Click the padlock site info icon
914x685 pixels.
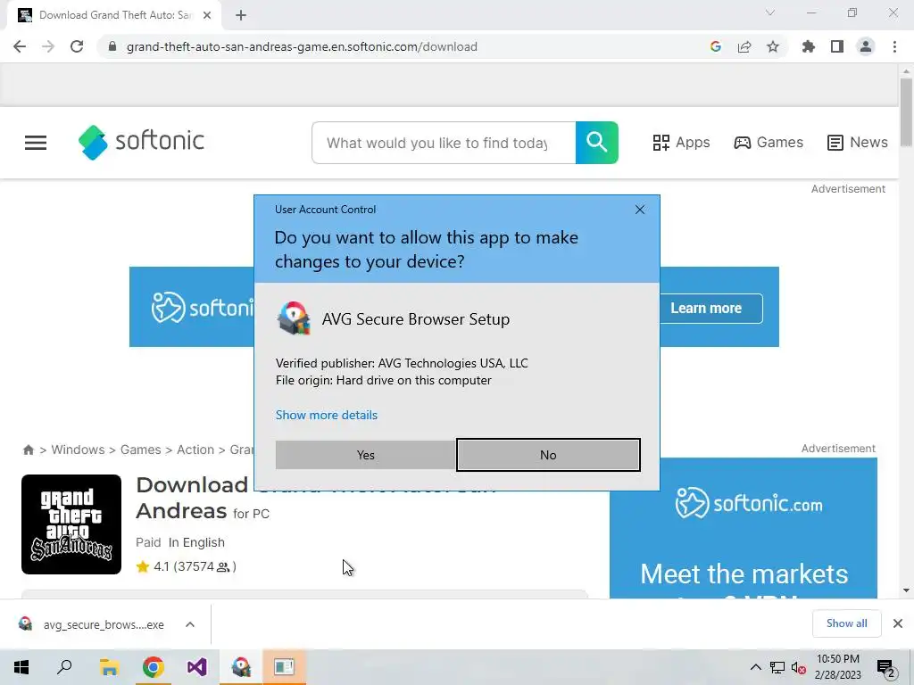pos(112,46)
